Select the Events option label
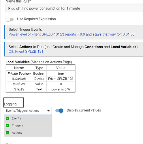The height and width of the screenshot is (144, 143). (x=16, y=118)
